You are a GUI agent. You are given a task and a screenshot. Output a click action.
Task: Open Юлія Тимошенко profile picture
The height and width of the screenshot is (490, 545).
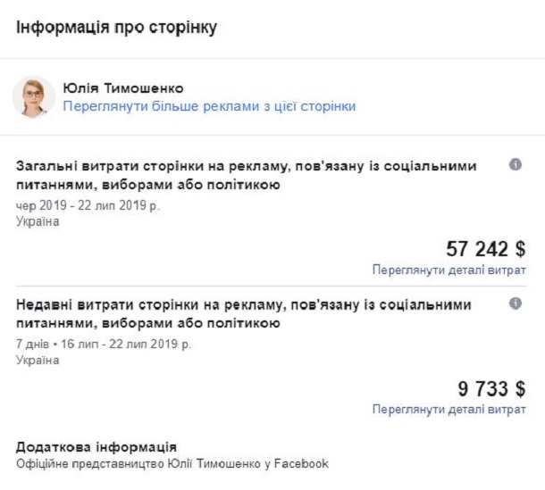pos(33,97)
